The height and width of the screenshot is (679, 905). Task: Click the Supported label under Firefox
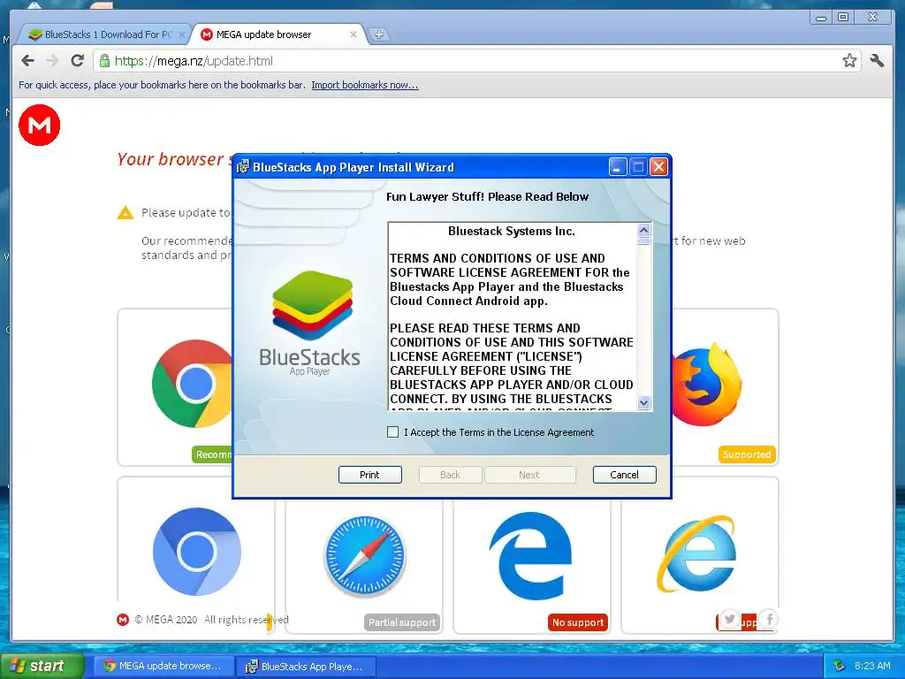tap(747, 454)
